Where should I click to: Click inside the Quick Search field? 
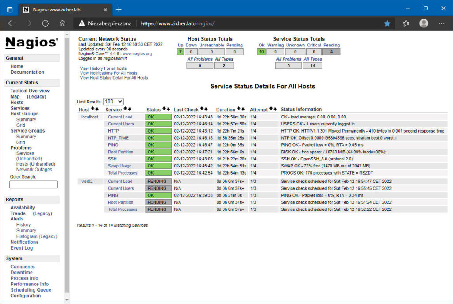click(x=33, y=184)
